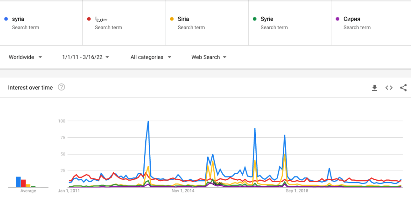Expand the Worldwide region dropdown
The width and height of the screenshot is (411, 203).
click(x=25, y=57)
